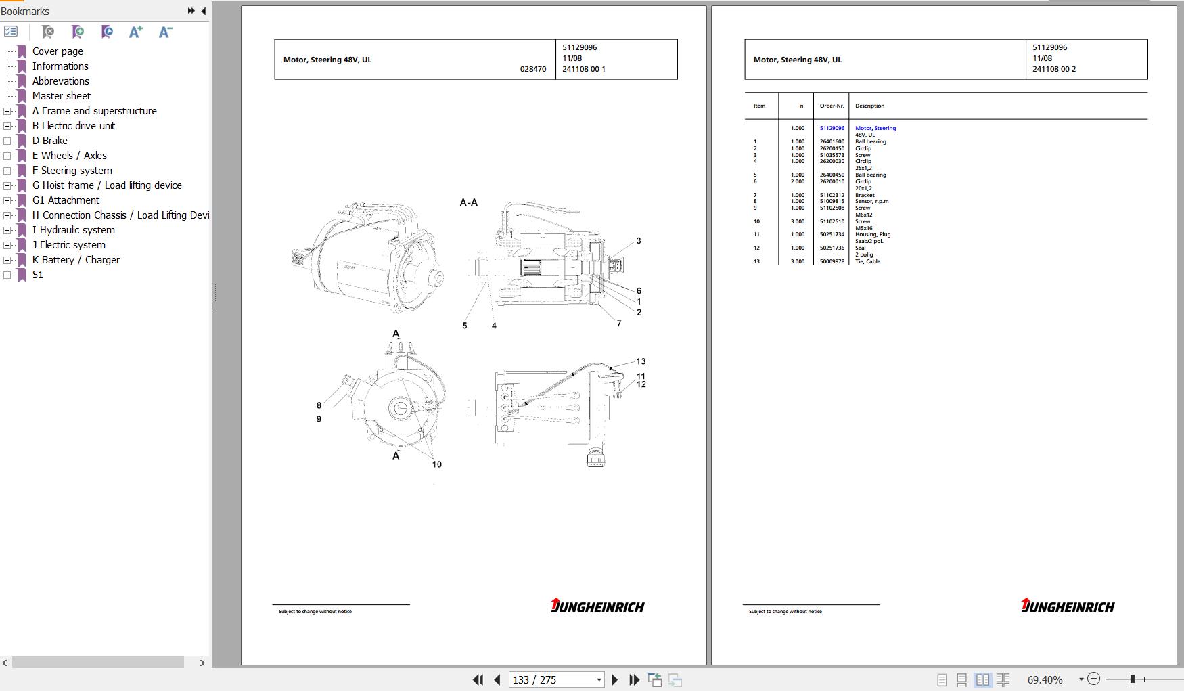The height and width of the screenshot is (691, 1184).
Task: Open the page number dropdown
Action: click(599, 679)
